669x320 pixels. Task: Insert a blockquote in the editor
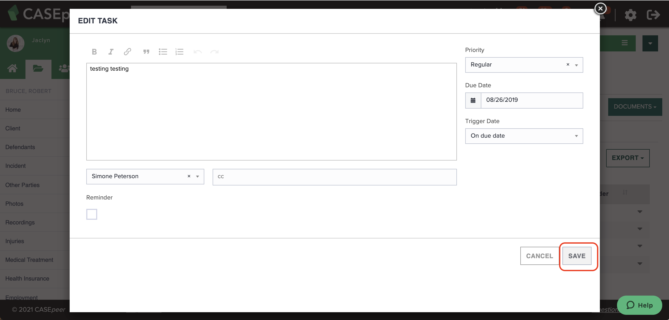click(x=146, y=51)
